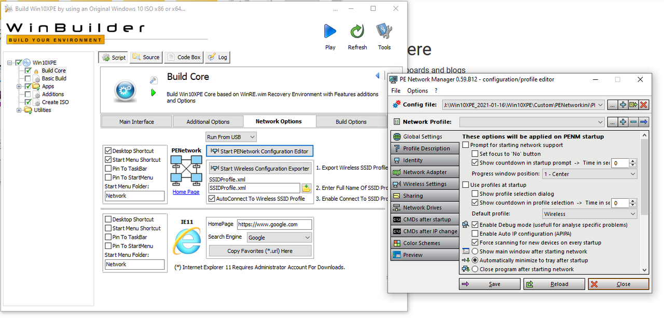Open Progress window position dropdown

(x=590, y=174)
